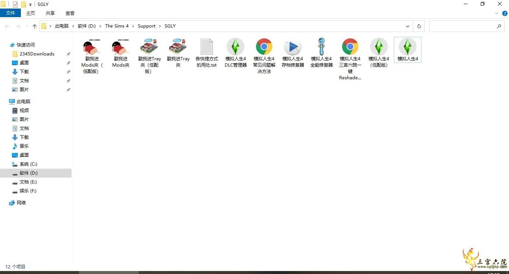This screenshot has height=274, width=509.
Task: Open the 主页 ribbon tab
Action: (31, 13)
